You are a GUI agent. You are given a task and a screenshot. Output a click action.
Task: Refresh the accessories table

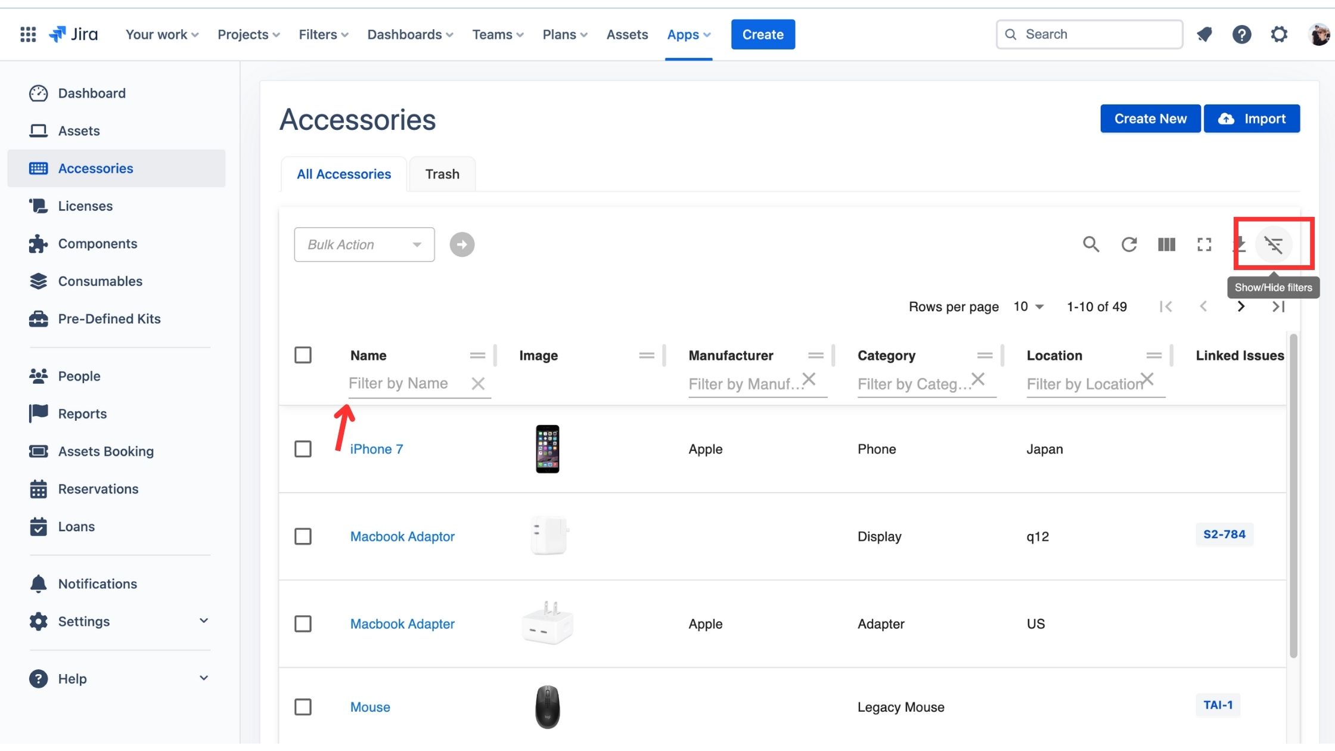(1129, 244)
